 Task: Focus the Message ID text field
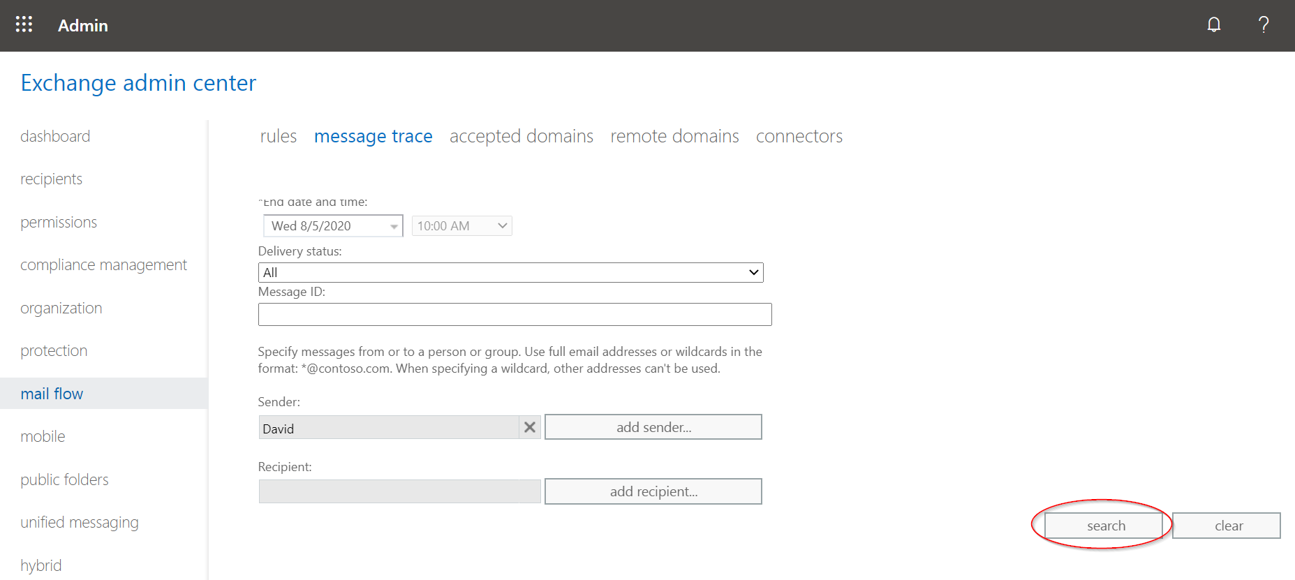(515, 314)
